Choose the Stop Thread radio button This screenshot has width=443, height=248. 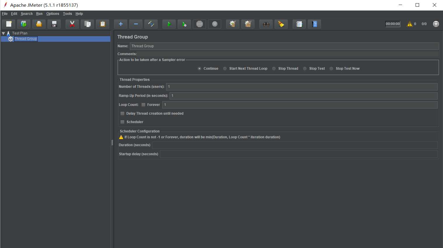pyautogui.click(x=274, y=69)
